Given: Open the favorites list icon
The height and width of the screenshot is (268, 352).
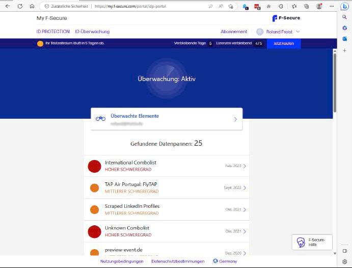Looking at the screenshot, I should (x=294, y=6).
